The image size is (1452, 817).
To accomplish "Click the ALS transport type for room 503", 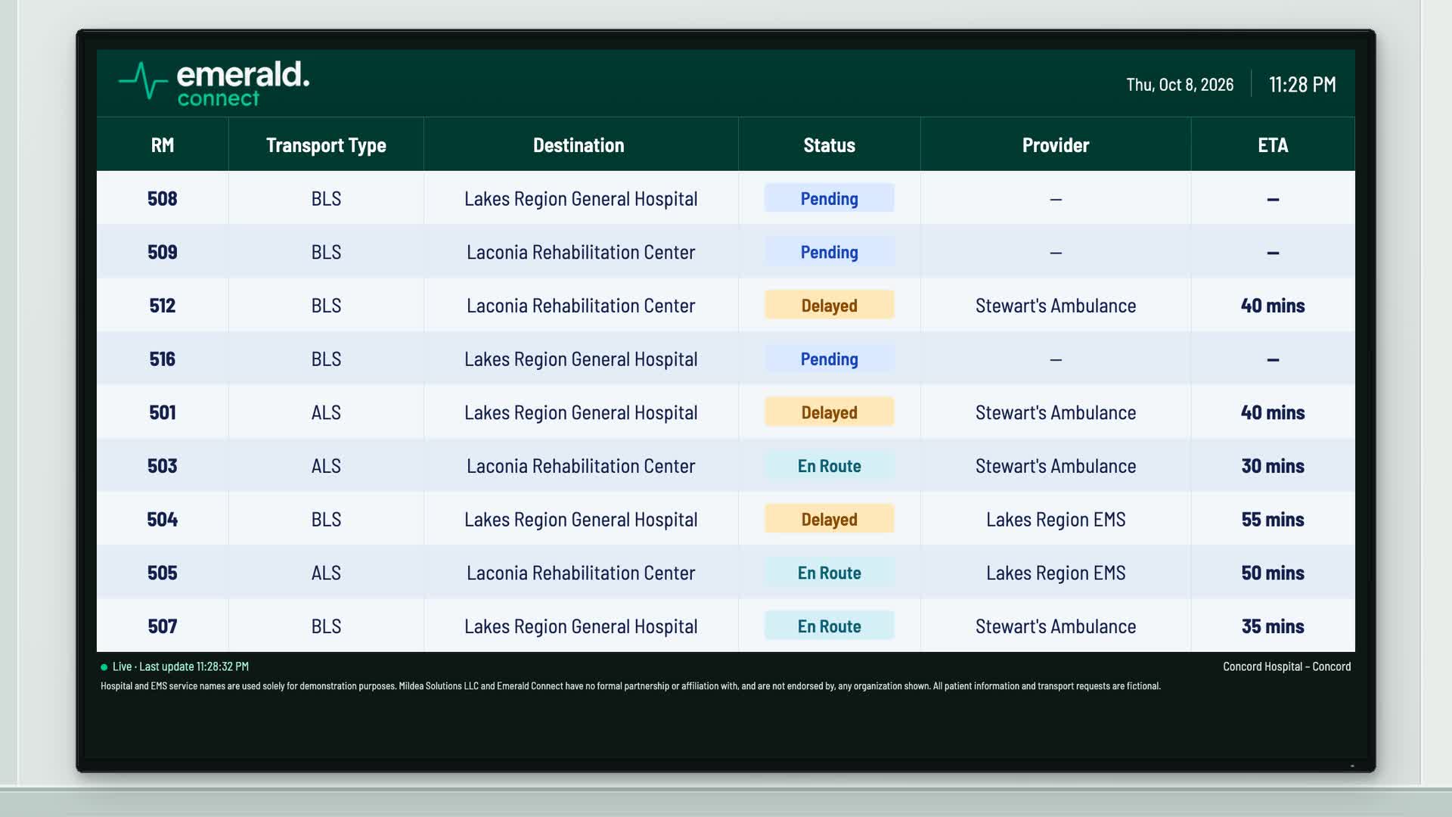I will pyautogui.click(x=326, y=466).
